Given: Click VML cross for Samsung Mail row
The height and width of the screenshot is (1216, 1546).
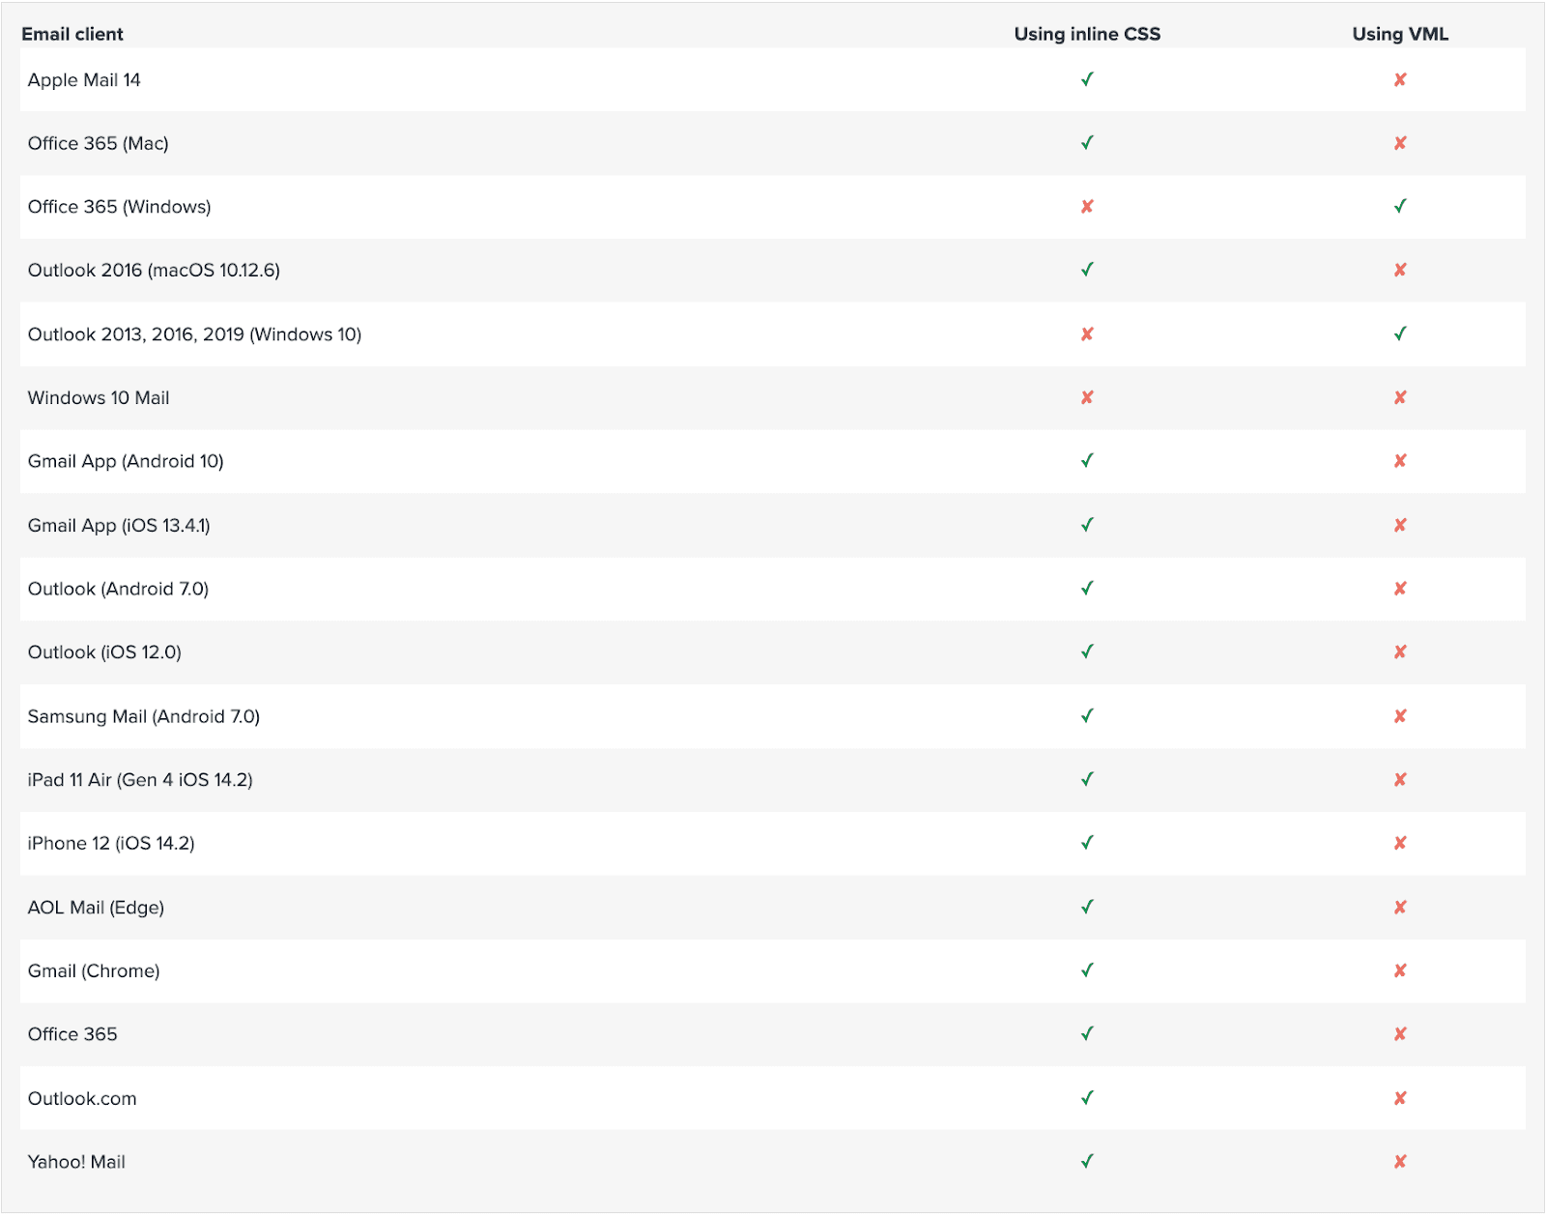Looking at the screenshot, I should click(x=1400, y=716).
